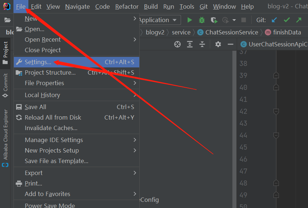308x208 pixels.
Task: Click the blogv2 breadcrumb segment
Action: tap(155, 32)
